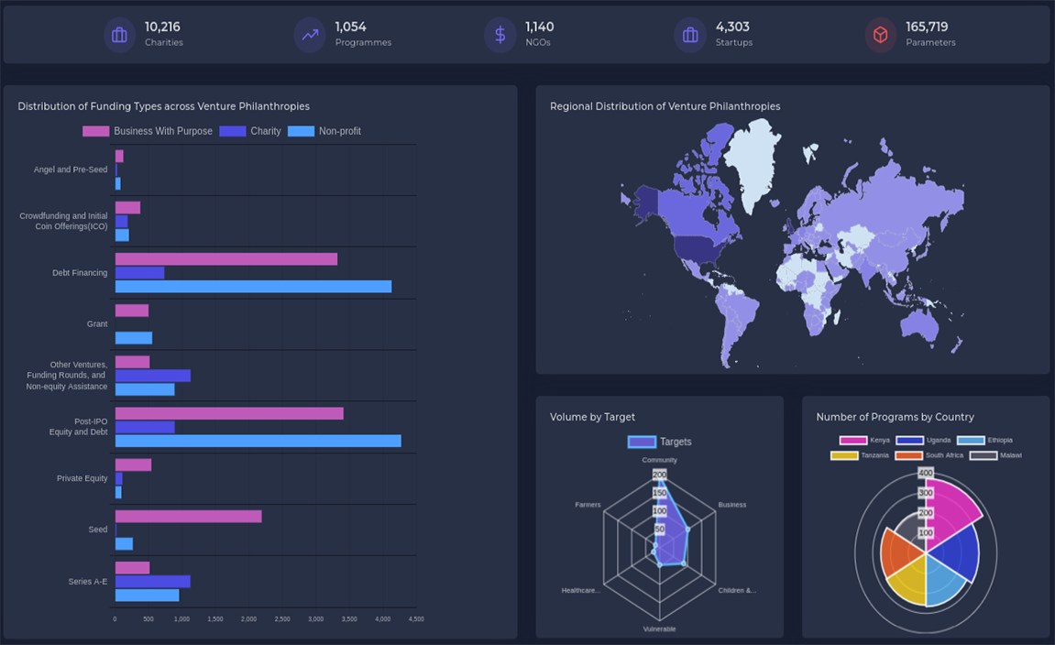Click the Startups briefcase icon
The image size is (1055, 645).
[690, 35]
